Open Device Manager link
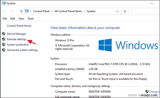The height and width of the screenshot is (98, 160). click(16, 34)
